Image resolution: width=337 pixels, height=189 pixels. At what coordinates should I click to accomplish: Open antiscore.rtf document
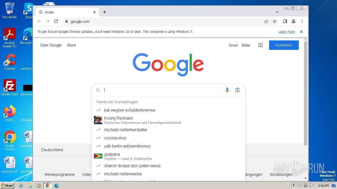point(9,165)
